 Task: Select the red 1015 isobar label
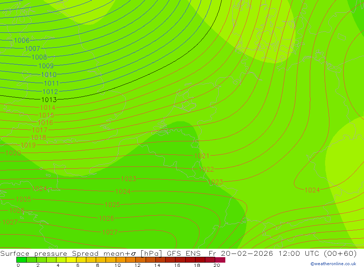47,115
